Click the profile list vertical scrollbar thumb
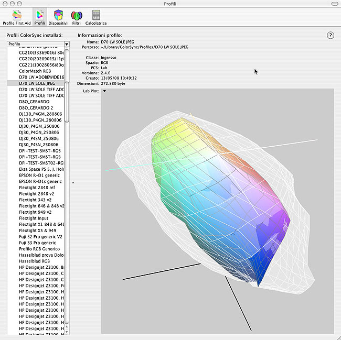The image size is (341, 340). pyautogui.click(x=67, y=102)
